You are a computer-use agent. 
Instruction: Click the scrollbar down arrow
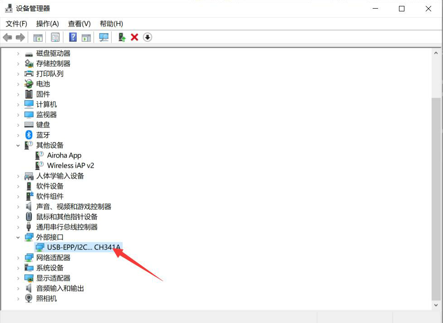[436, 305]
